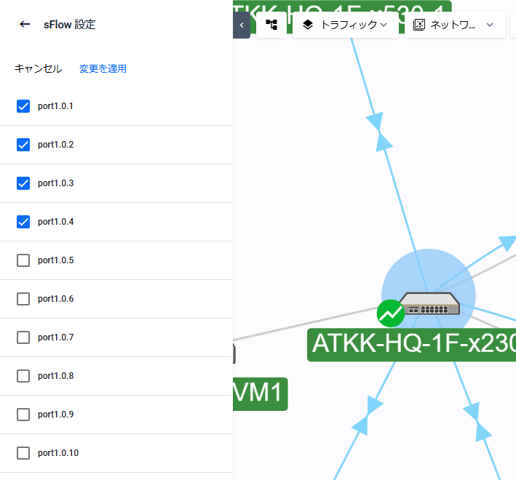
Task: Check the port1.0.8 checkbox
Action: click(x=23, y=376)
